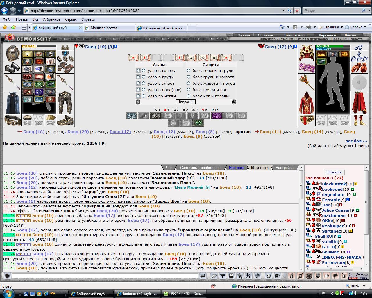Click the RU language indicator
372x298 pixels.
[x=324, y=293]
